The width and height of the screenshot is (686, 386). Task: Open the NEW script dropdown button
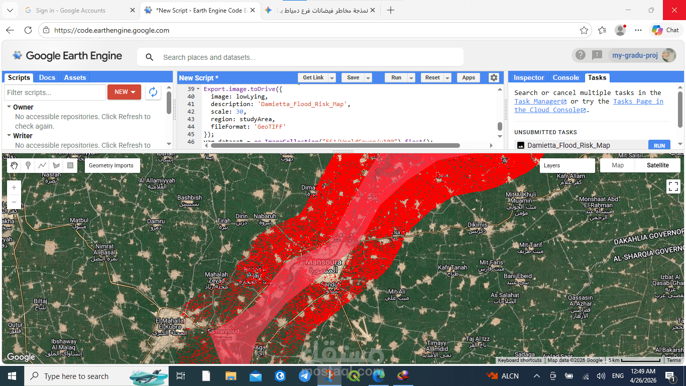125,92
